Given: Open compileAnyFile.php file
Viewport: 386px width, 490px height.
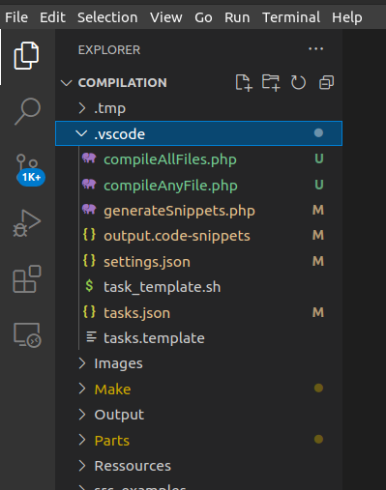Looking at the screenshot, I should click(x=170, y=186).
